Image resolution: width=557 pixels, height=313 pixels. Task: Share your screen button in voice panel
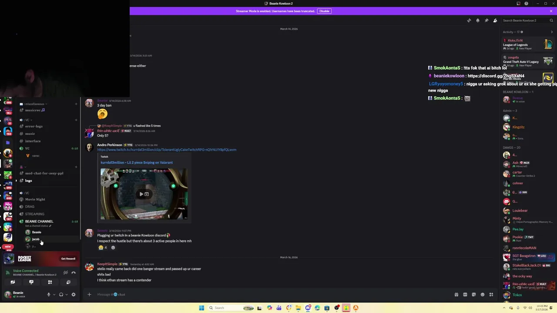(x=31, y=282)
